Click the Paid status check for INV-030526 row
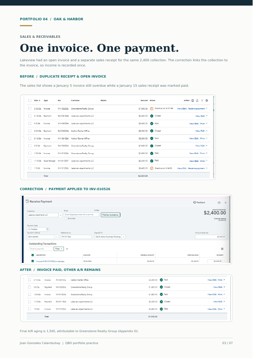Viewport: 253px width, 358px height. coord(152,124)
